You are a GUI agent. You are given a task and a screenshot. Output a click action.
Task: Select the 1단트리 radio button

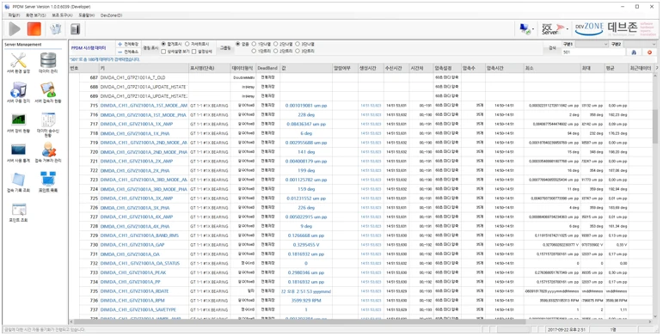(255, 52)
